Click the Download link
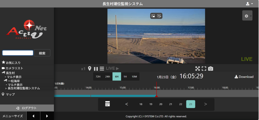Screen dimensions: 259x120 (x=244, y=77)
